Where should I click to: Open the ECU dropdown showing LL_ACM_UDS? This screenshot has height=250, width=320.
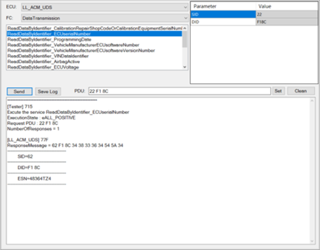[105, 7]
